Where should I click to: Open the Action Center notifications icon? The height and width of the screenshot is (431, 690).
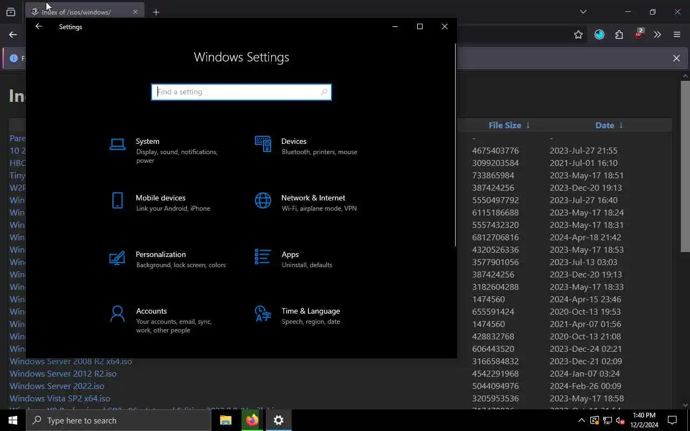click(x=672, y=420)
